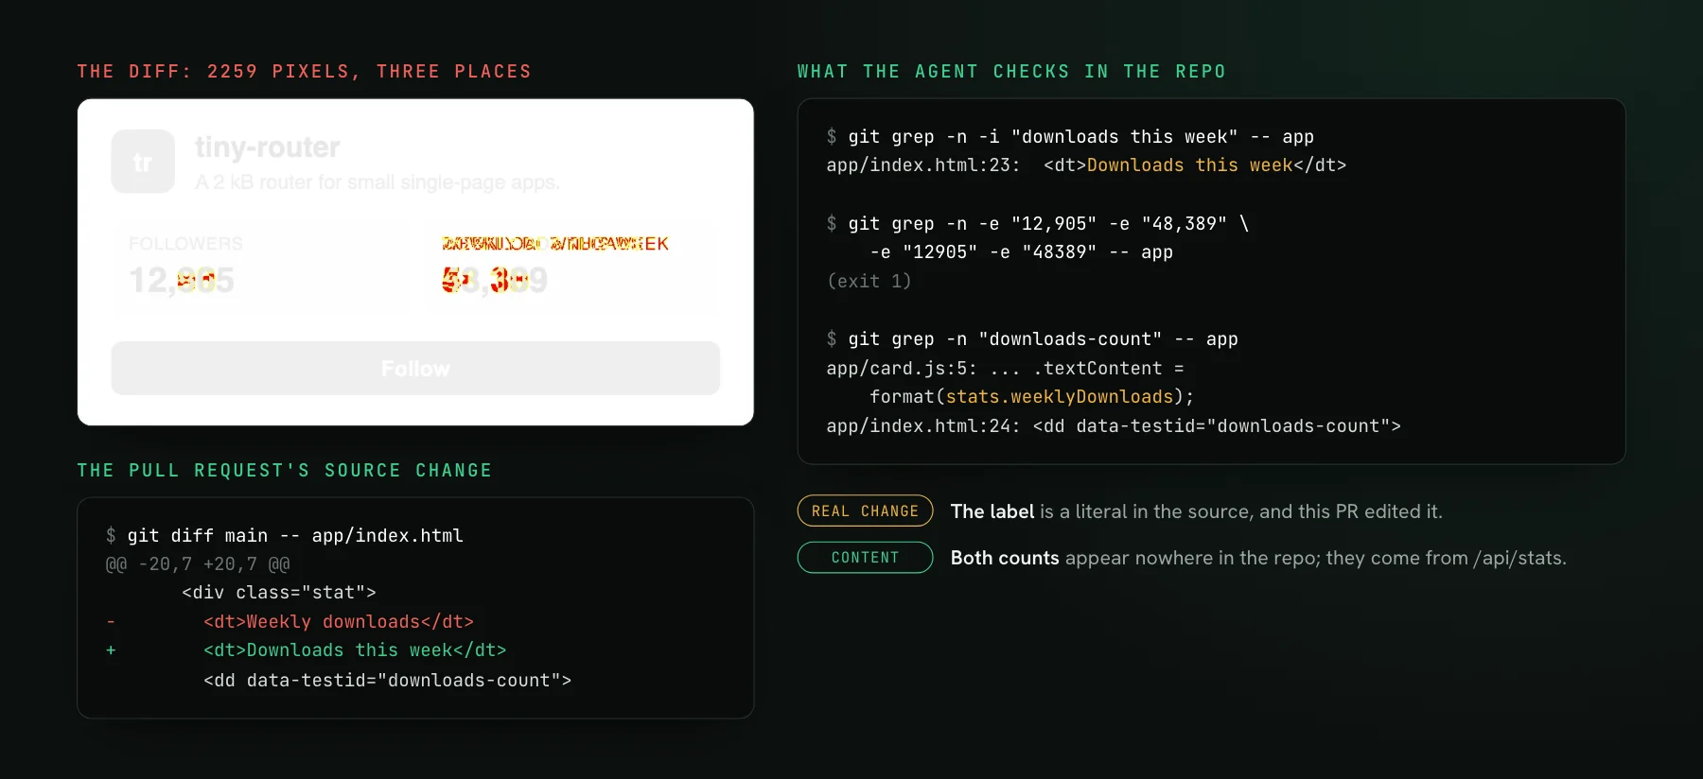Click the followers count starting with 12
Image resolution: width=1703 pixels, height=779 pixels.
point(182,280)
